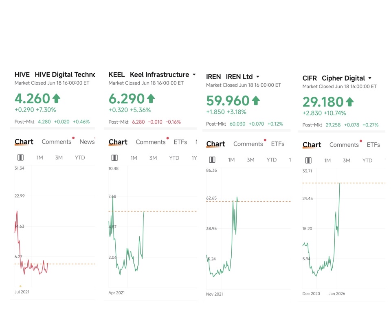The image size is (391, 325).
Task: Click the chart layout icon in CIFR panel
Action: pyautogui.click(x=308, y=160)
